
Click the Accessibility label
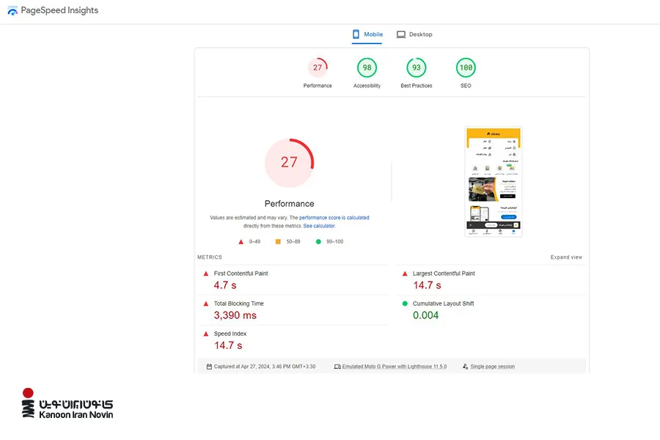pyautogui.click(x=367, y=86)
